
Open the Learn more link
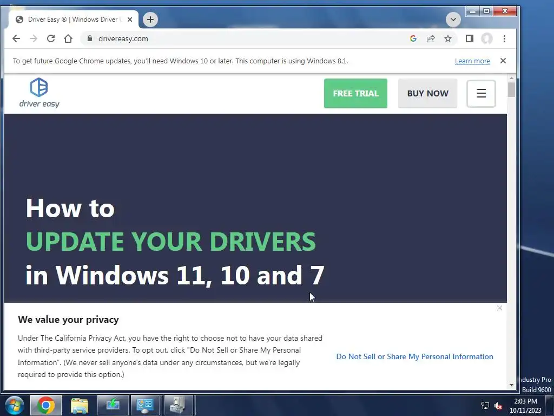tap(472, 61)
